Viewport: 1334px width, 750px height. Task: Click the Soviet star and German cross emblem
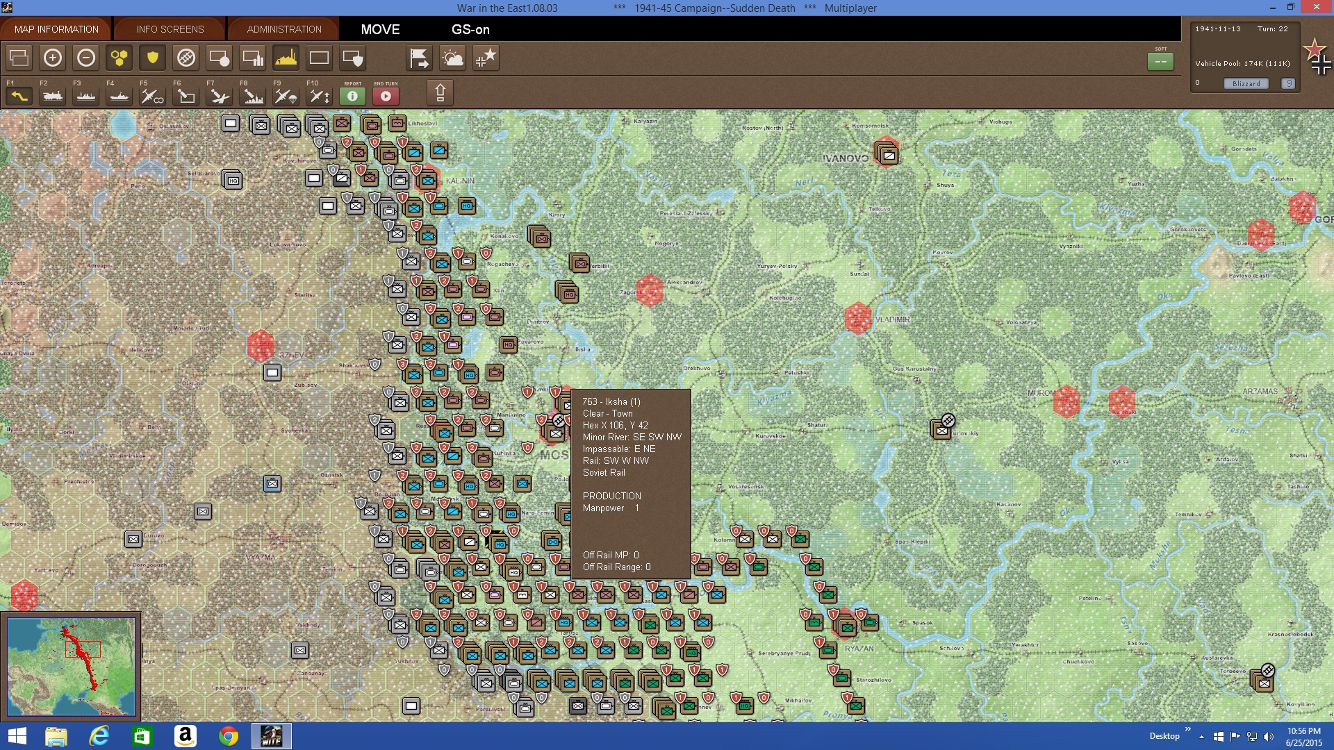coord(1317,57)
